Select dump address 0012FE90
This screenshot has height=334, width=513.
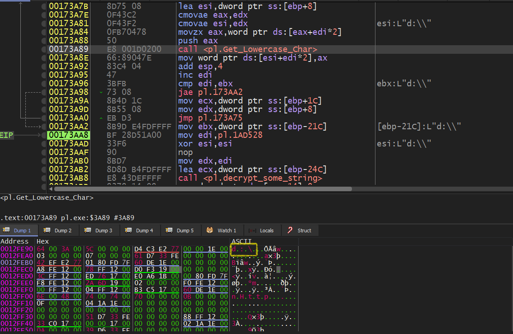[x=17, y=249]
